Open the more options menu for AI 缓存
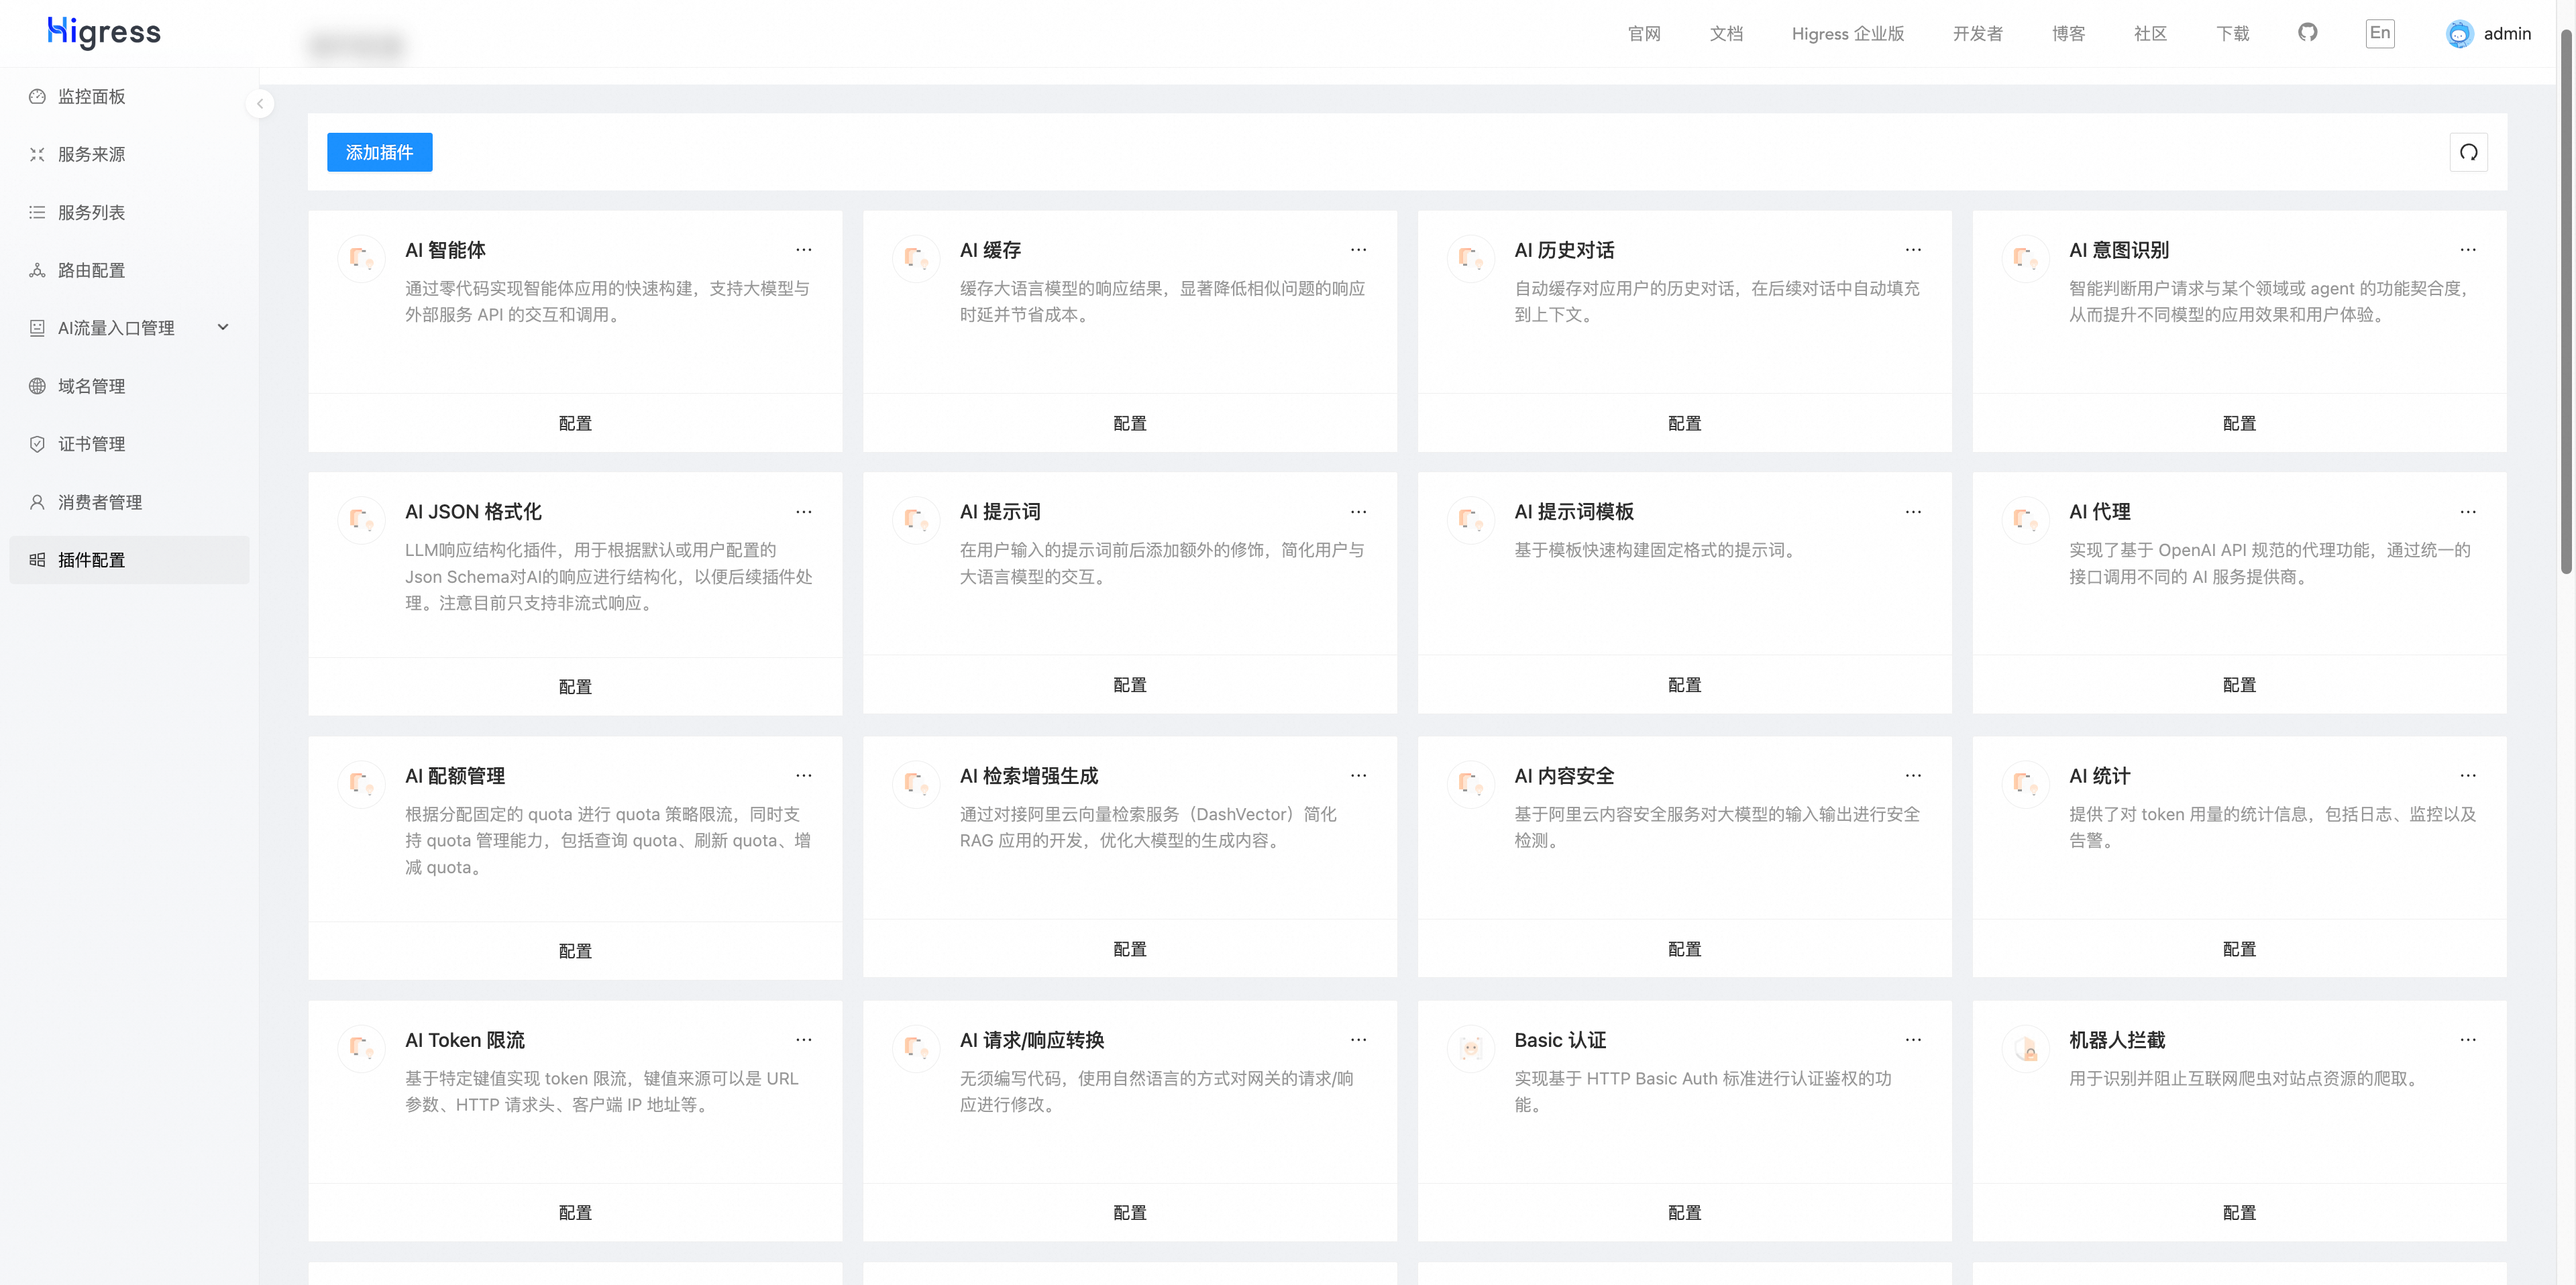Screen dimensions: 2576x1285 [x=1358, y=250]
